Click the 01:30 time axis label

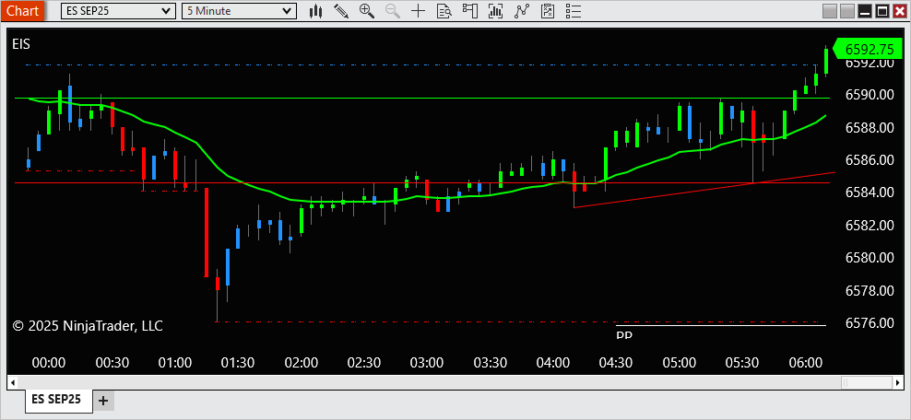[238, 363]
